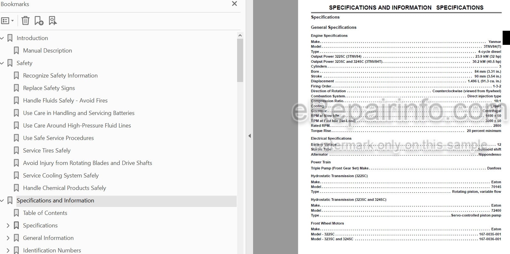Click bookmark icon beside Manual Description
This screenshot has height=254, width=510.
(16, 51)
